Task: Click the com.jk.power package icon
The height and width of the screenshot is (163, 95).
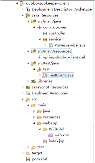Action: (x=39, y=27)
